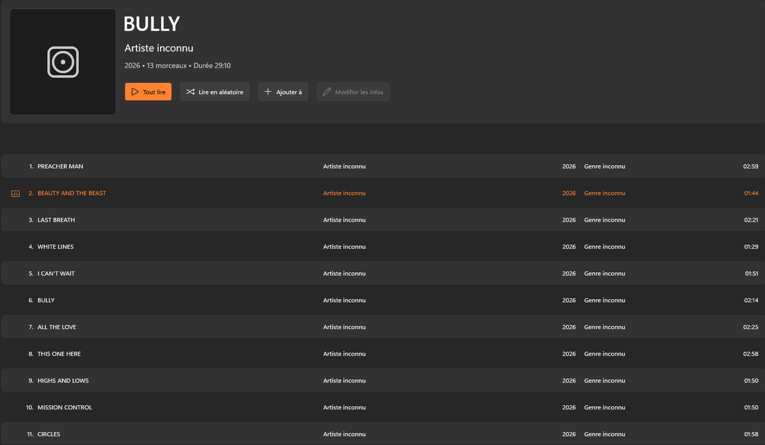This screenshot has width=765, height=445.
Task: Shuffle with Lire en aléatoire button
Action: 215,92
